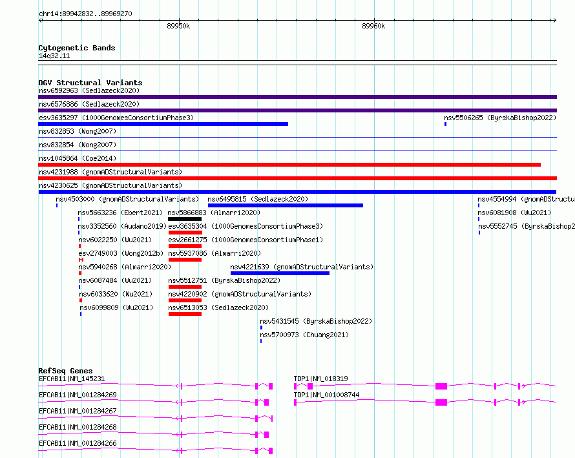Open variant nsv3352560 (Audano2019)
Image resolution: width=575 pixels, height=458 pixels.
122,226
